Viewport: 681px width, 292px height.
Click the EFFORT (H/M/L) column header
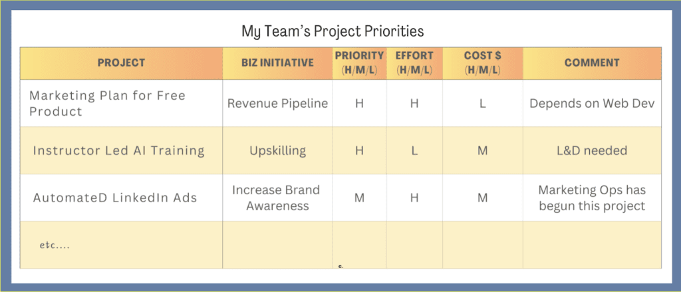414,63
